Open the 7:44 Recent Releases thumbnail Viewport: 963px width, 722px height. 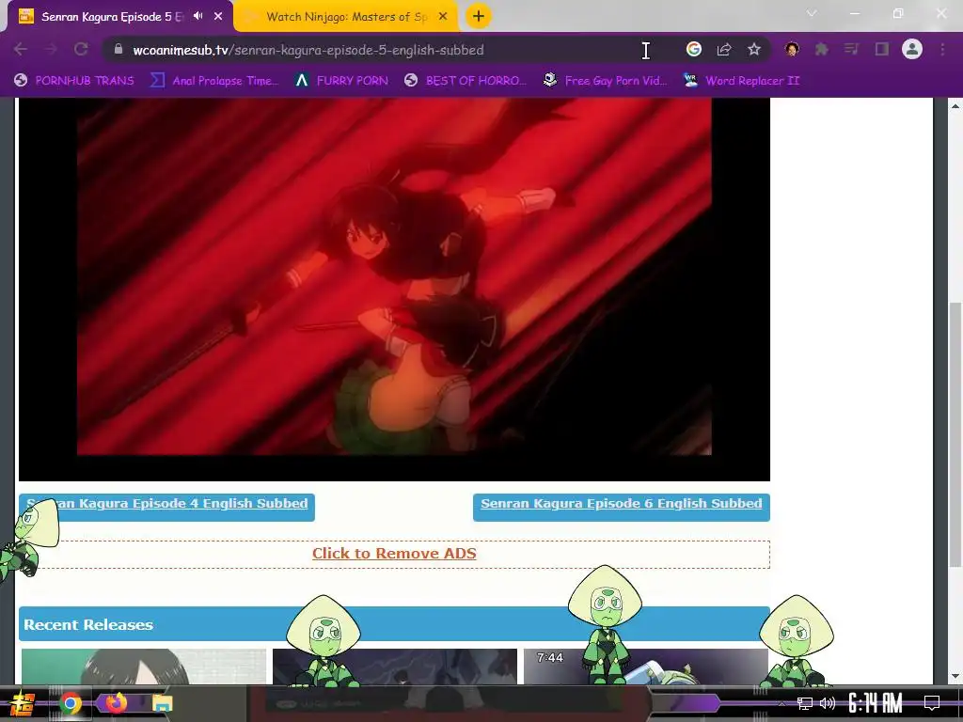(x=645, y=667)
